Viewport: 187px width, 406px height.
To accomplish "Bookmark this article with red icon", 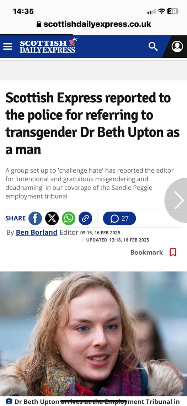I will (173, 252).
